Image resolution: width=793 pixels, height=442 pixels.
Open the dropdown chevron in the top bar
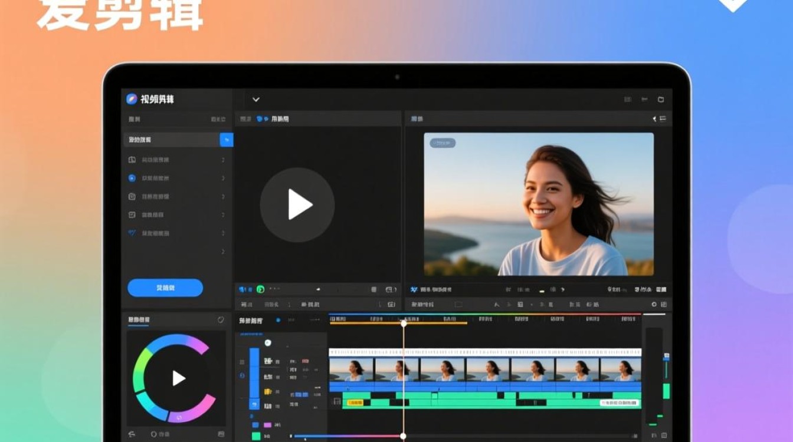[256, 100]
